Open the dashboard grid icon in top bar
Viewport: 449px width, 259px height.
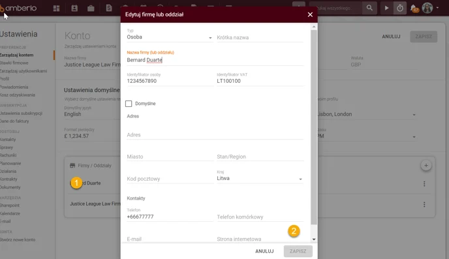click(56, 8)
